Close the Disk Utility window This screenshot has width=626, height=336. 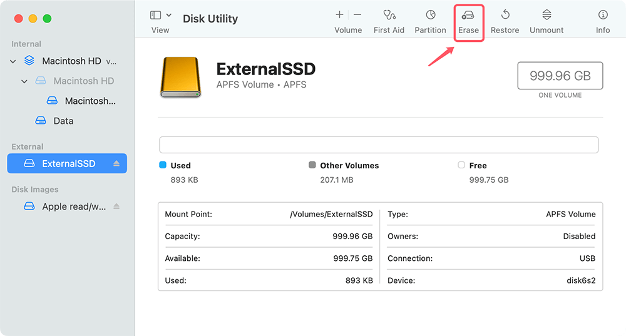pos(18,18)
